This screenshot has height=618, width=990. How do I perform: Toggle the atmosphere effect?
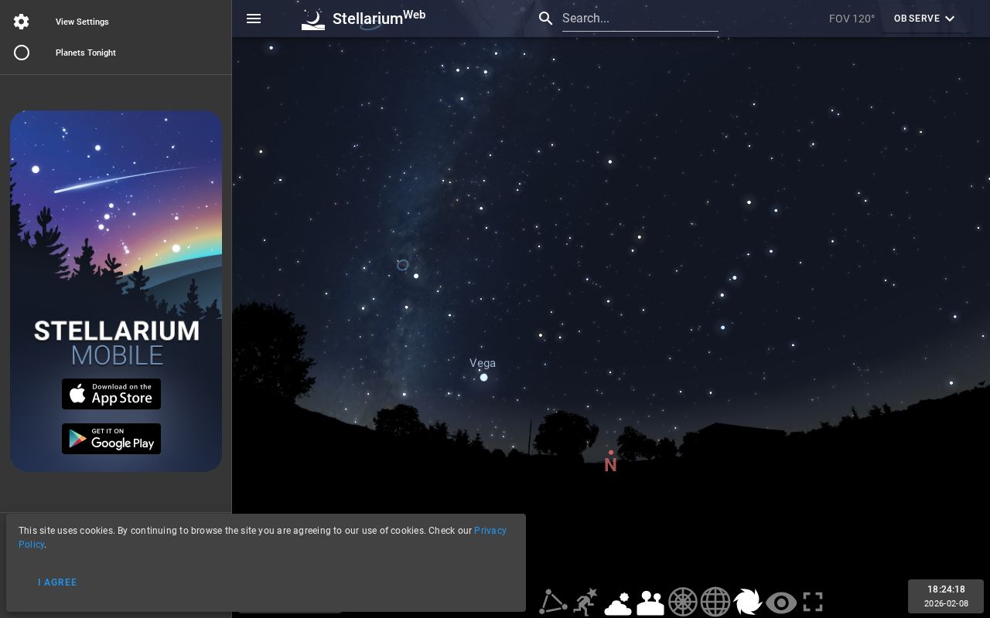tap(618, 603)
